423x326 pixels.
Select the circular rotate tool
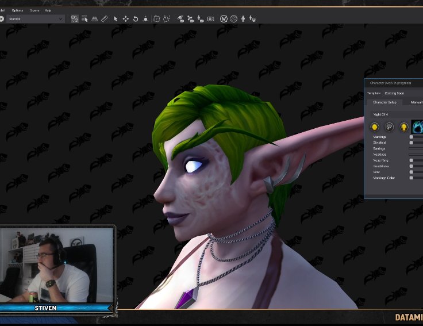[136, 19]
